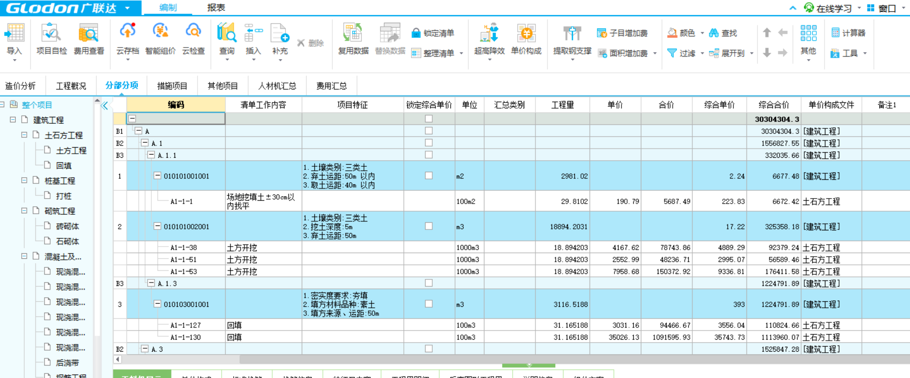Click 面积增加费 button

tap(623, 53)
